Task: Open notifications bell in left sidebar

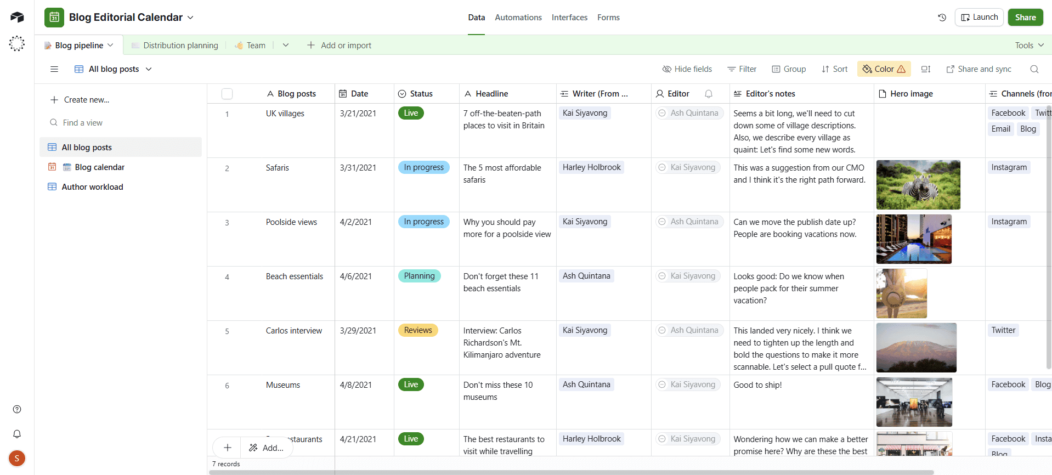Action: click(17, 434)
